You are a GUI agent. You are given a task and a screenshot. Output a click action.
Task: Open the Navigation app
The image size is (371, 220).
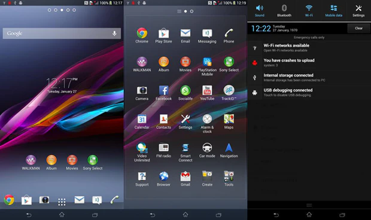click(229, 150)
